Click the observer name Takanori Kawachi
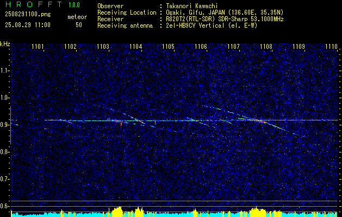 point(192,6)
